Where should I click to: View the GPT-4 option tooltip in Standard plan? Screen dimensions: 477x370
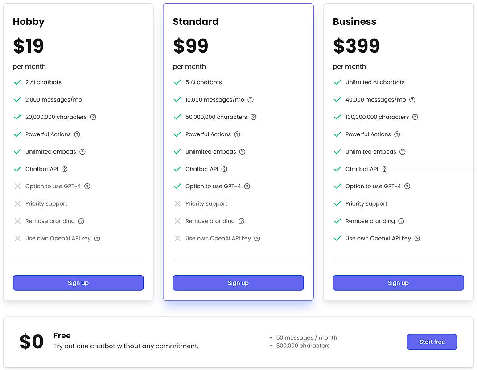tap(248, 186)
